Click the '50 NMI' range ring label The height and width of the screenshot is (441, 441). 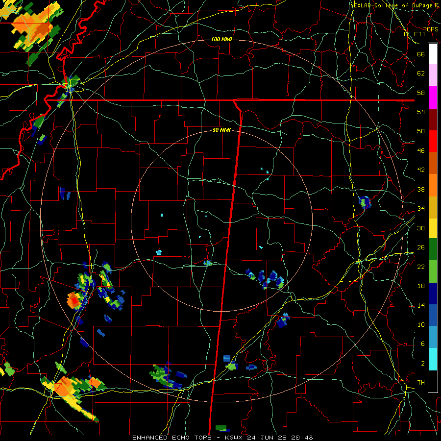coord(221,130)
